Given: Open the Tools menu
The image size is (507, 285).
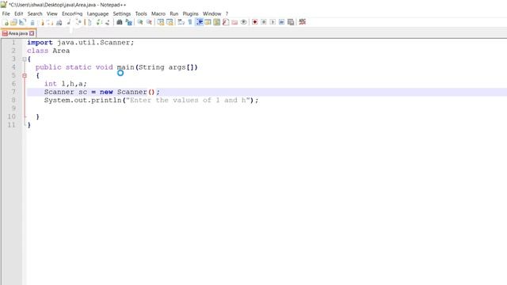Looking at the screenshot, I should coord(141,13).
